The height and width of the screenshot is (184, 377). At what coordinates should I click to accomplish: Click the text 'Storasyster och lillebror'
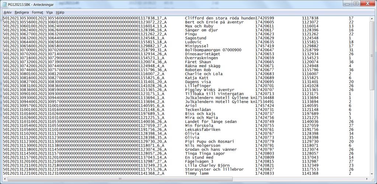point(214,169)
